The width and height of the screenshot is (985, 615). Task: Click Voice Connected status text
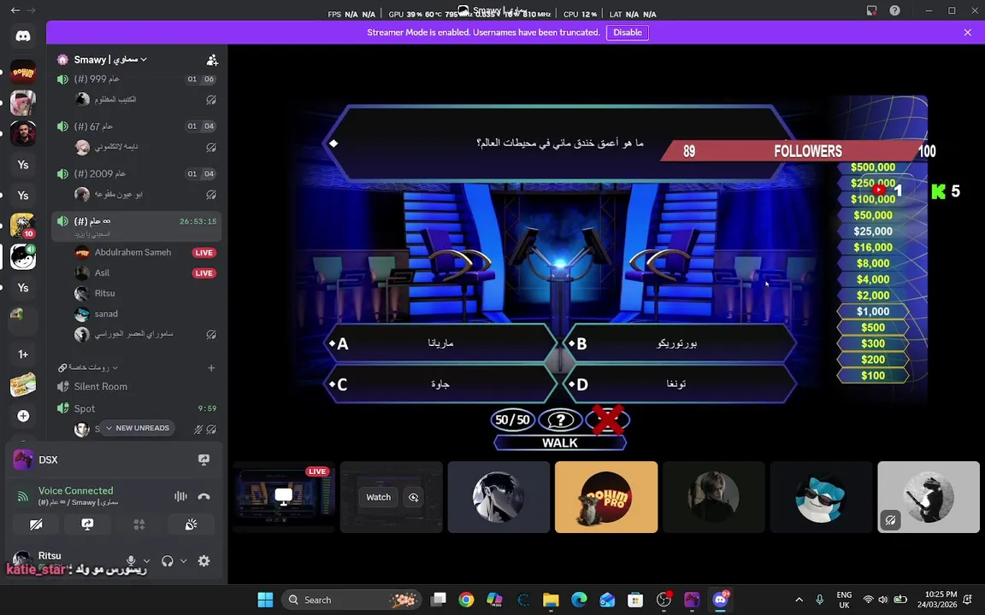click(x=75, y=491)
